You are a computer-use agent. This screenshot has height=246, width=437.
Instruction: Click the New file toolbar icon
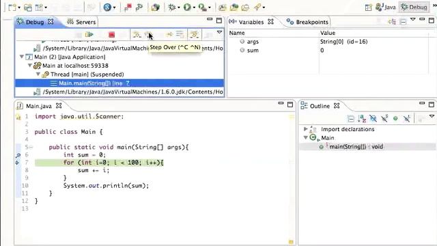[x=12, y=8]
